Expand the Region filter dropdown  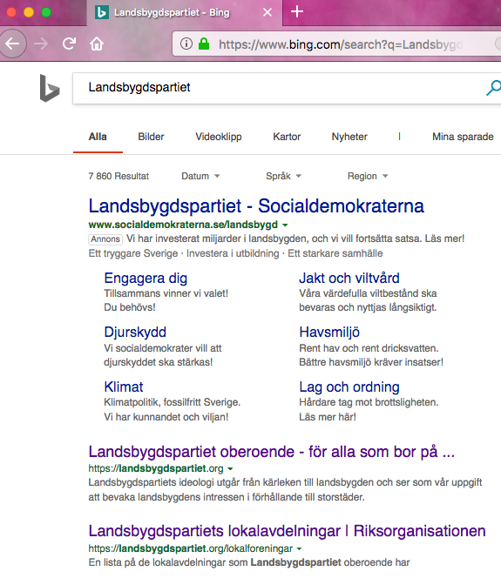(x=368, y=176)
